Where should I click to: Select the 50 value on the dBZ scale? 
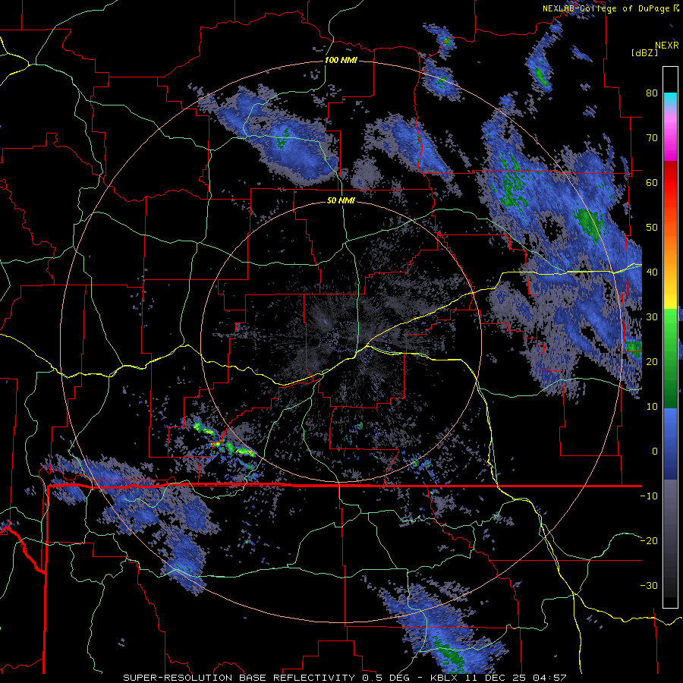pyautogui.click(x=652, y=228)
